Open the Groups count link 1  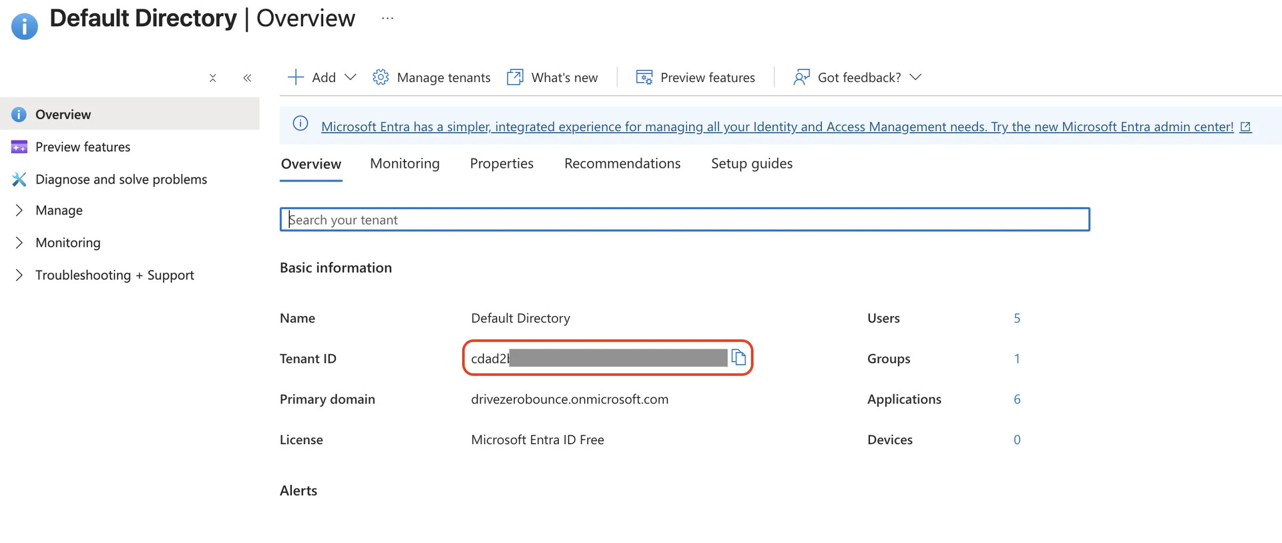point(1017,359)
